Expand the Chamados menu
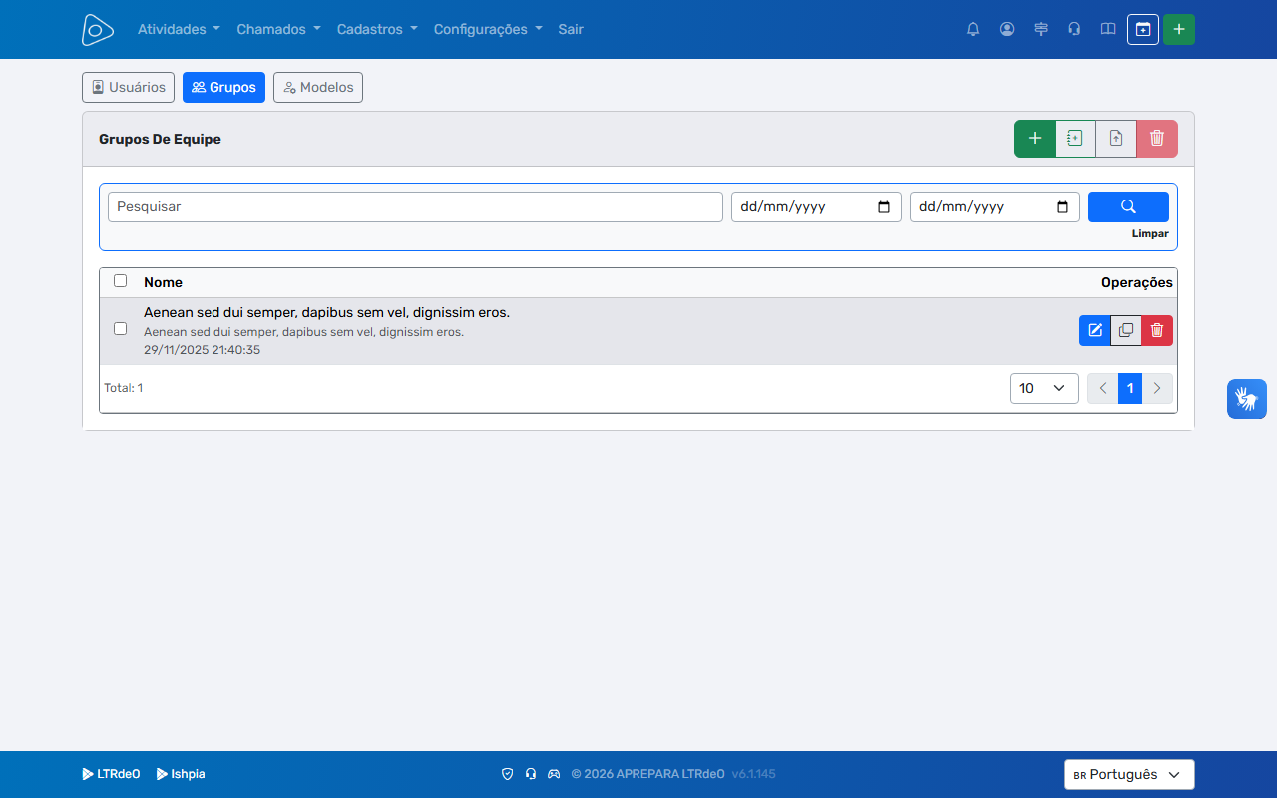This screenshot has height=798, width=1277. click(x=278, y=29)
